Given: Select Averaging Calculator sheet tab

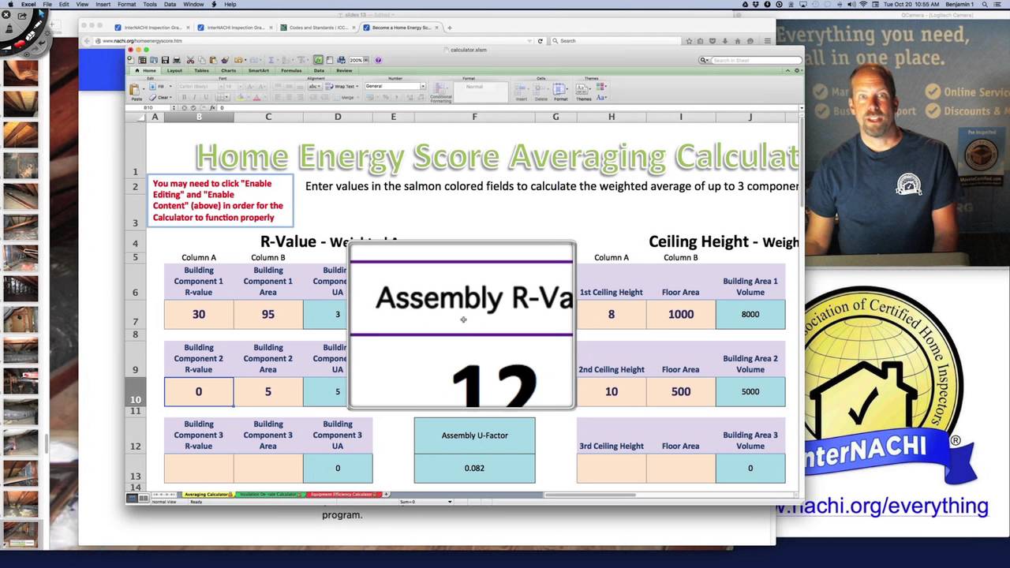Looking at the screenshot, I should pos(208,495).
